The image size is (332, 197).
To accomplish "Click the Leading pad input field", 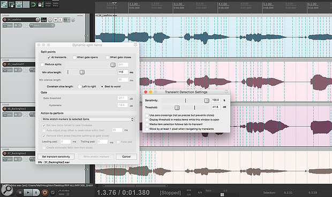I will point(65,141).
